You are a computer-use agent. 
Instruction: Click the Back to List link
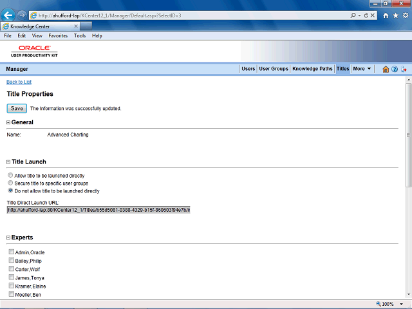(19, 82)
